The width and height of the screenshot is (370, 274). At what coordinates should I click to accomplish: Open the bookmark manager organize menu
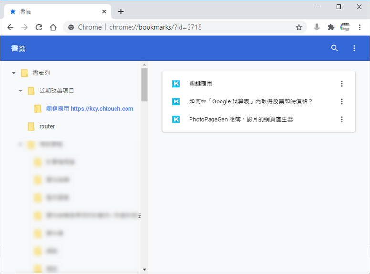click(x=354, y=48)
